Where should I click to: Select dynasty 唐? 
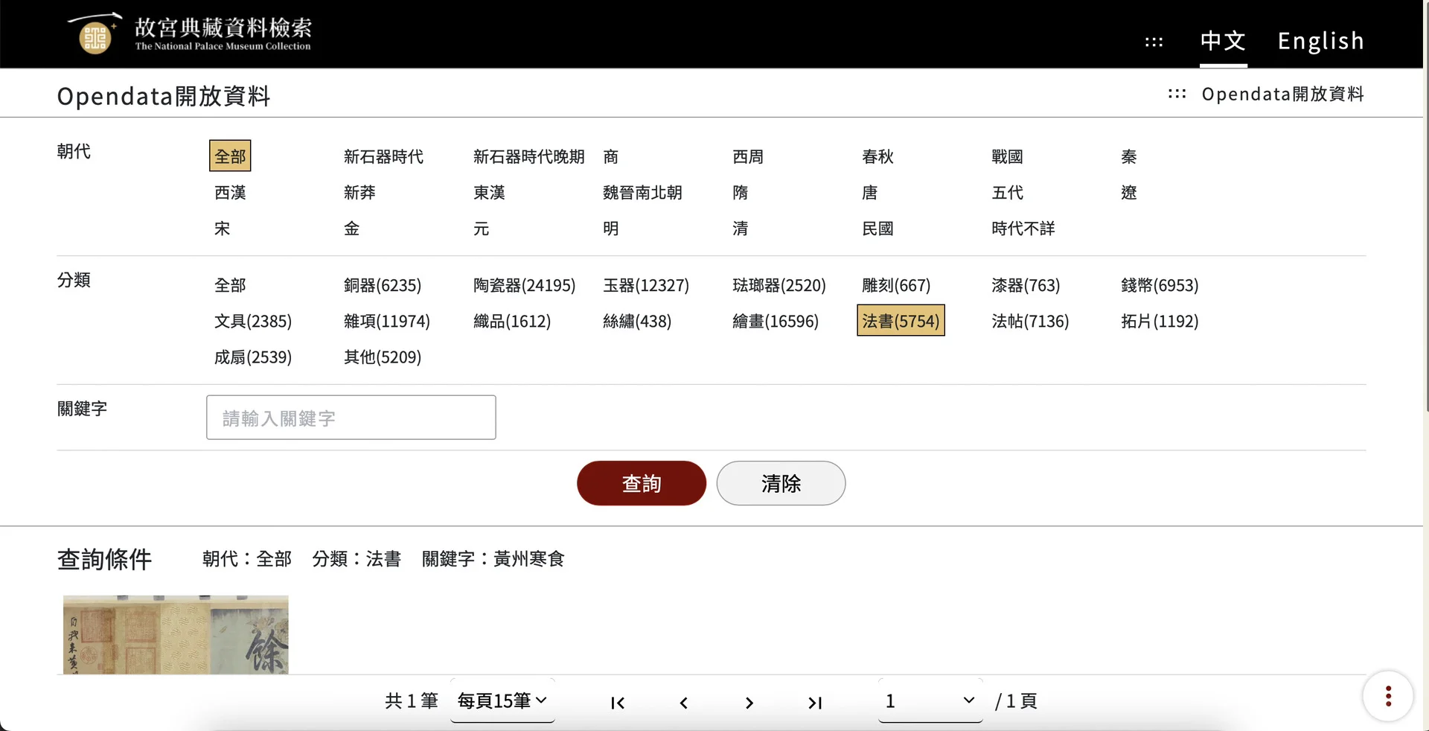870,192
